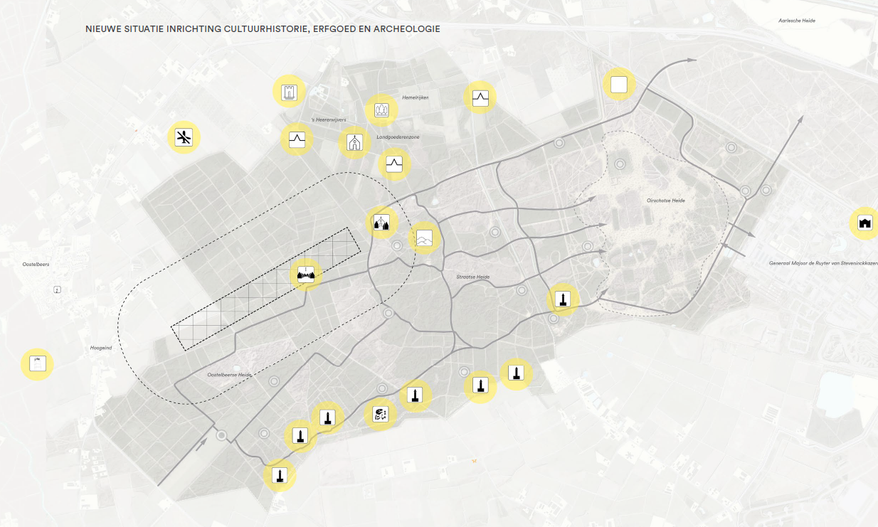
Task: Click the tower marker below Straatse Heide
Action: pyautogui.click(x=563, y=299)
